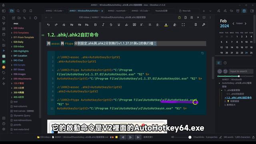Toggle underline formatting
The width and height of the screenshot is (256, 144).
coord(119,25)
